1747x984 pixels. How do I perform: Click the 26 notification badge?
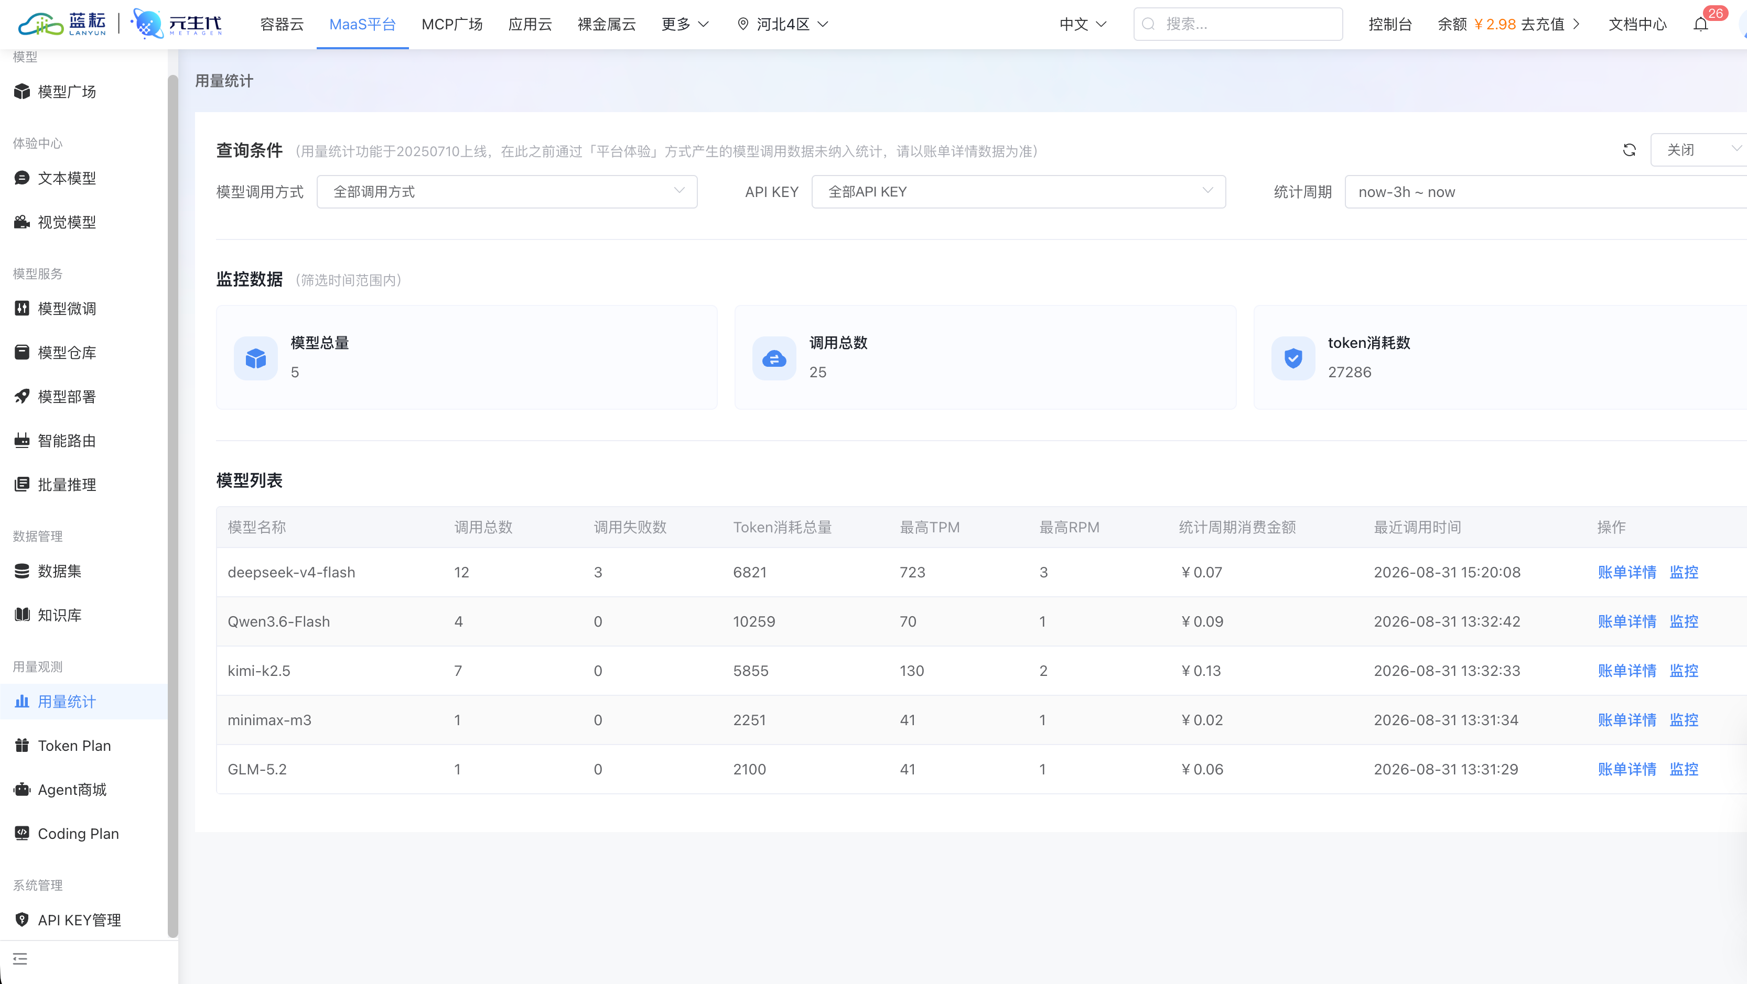click(x=1715, y=13)
